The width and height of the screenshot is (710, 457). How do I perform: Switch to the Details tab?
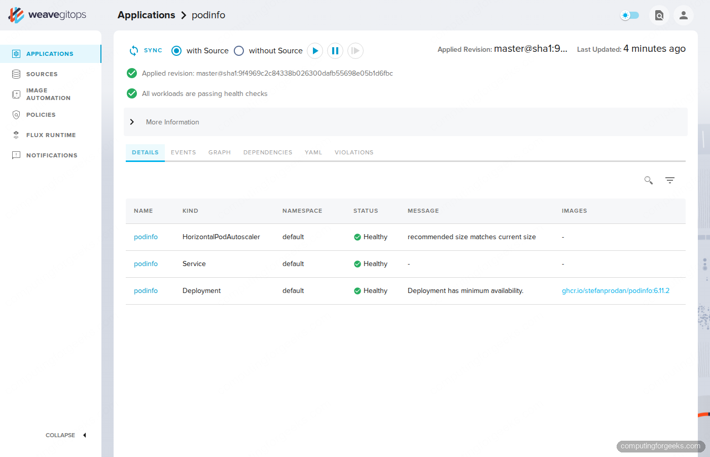coord(145,152)
